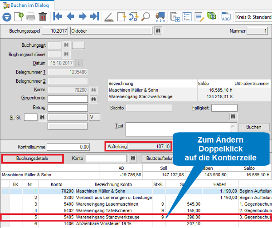Open St.-Sl. lookup binoculars
272x228 pixels.
pos(42,117)
